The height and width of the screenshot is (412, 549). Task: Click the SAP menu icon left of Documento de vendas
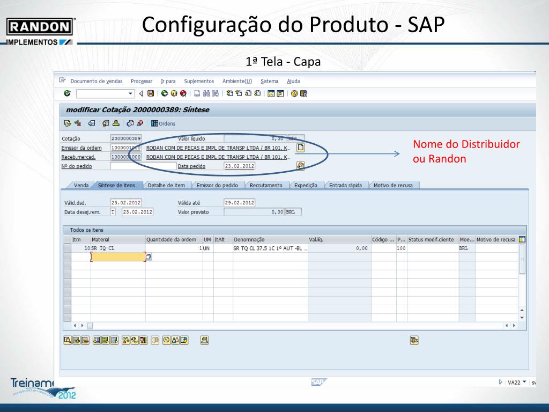pos(63,80)
